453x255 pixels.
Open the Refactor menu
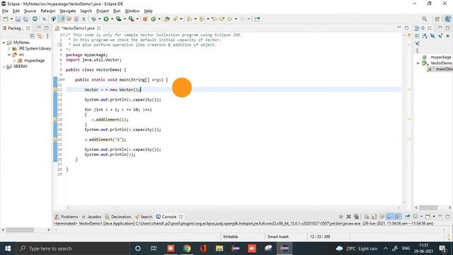(48, 11)
